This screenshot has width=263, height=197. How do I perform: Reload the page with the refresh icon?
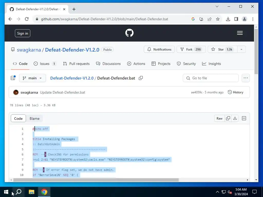[x=27, y=19]
